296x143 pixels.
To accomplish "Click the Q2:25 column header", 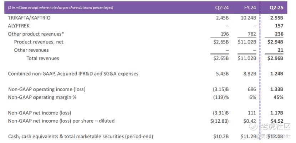I will click(276, 7).
